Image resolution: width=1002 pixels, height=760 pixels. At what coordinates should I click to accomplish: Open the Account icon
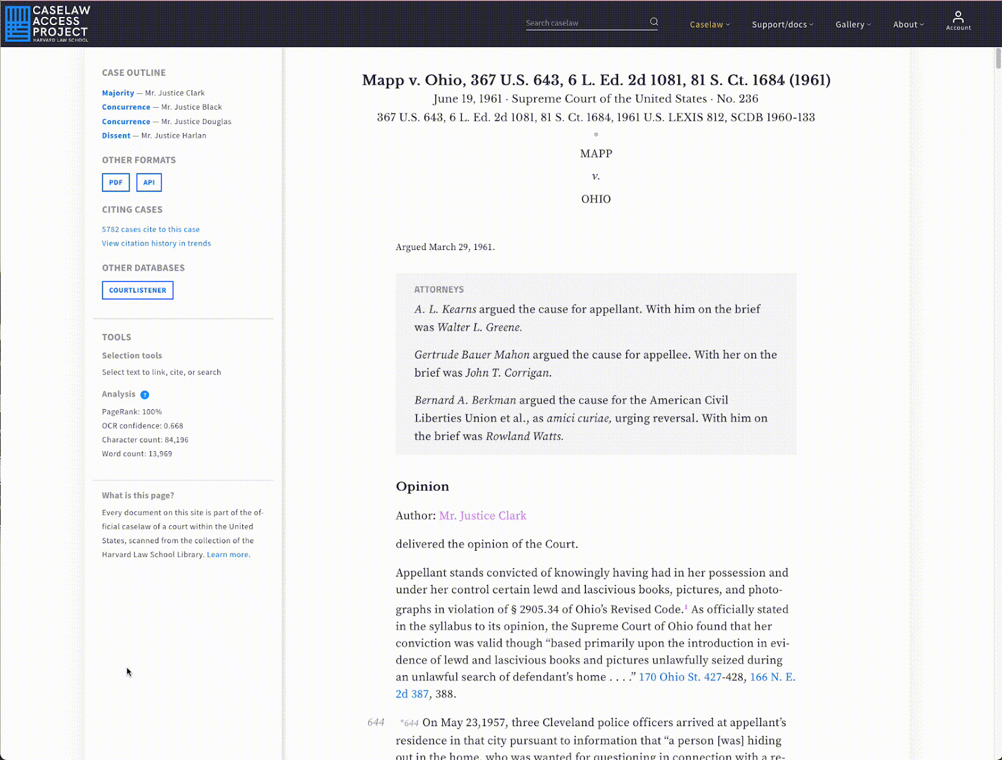tap(958, 20)
